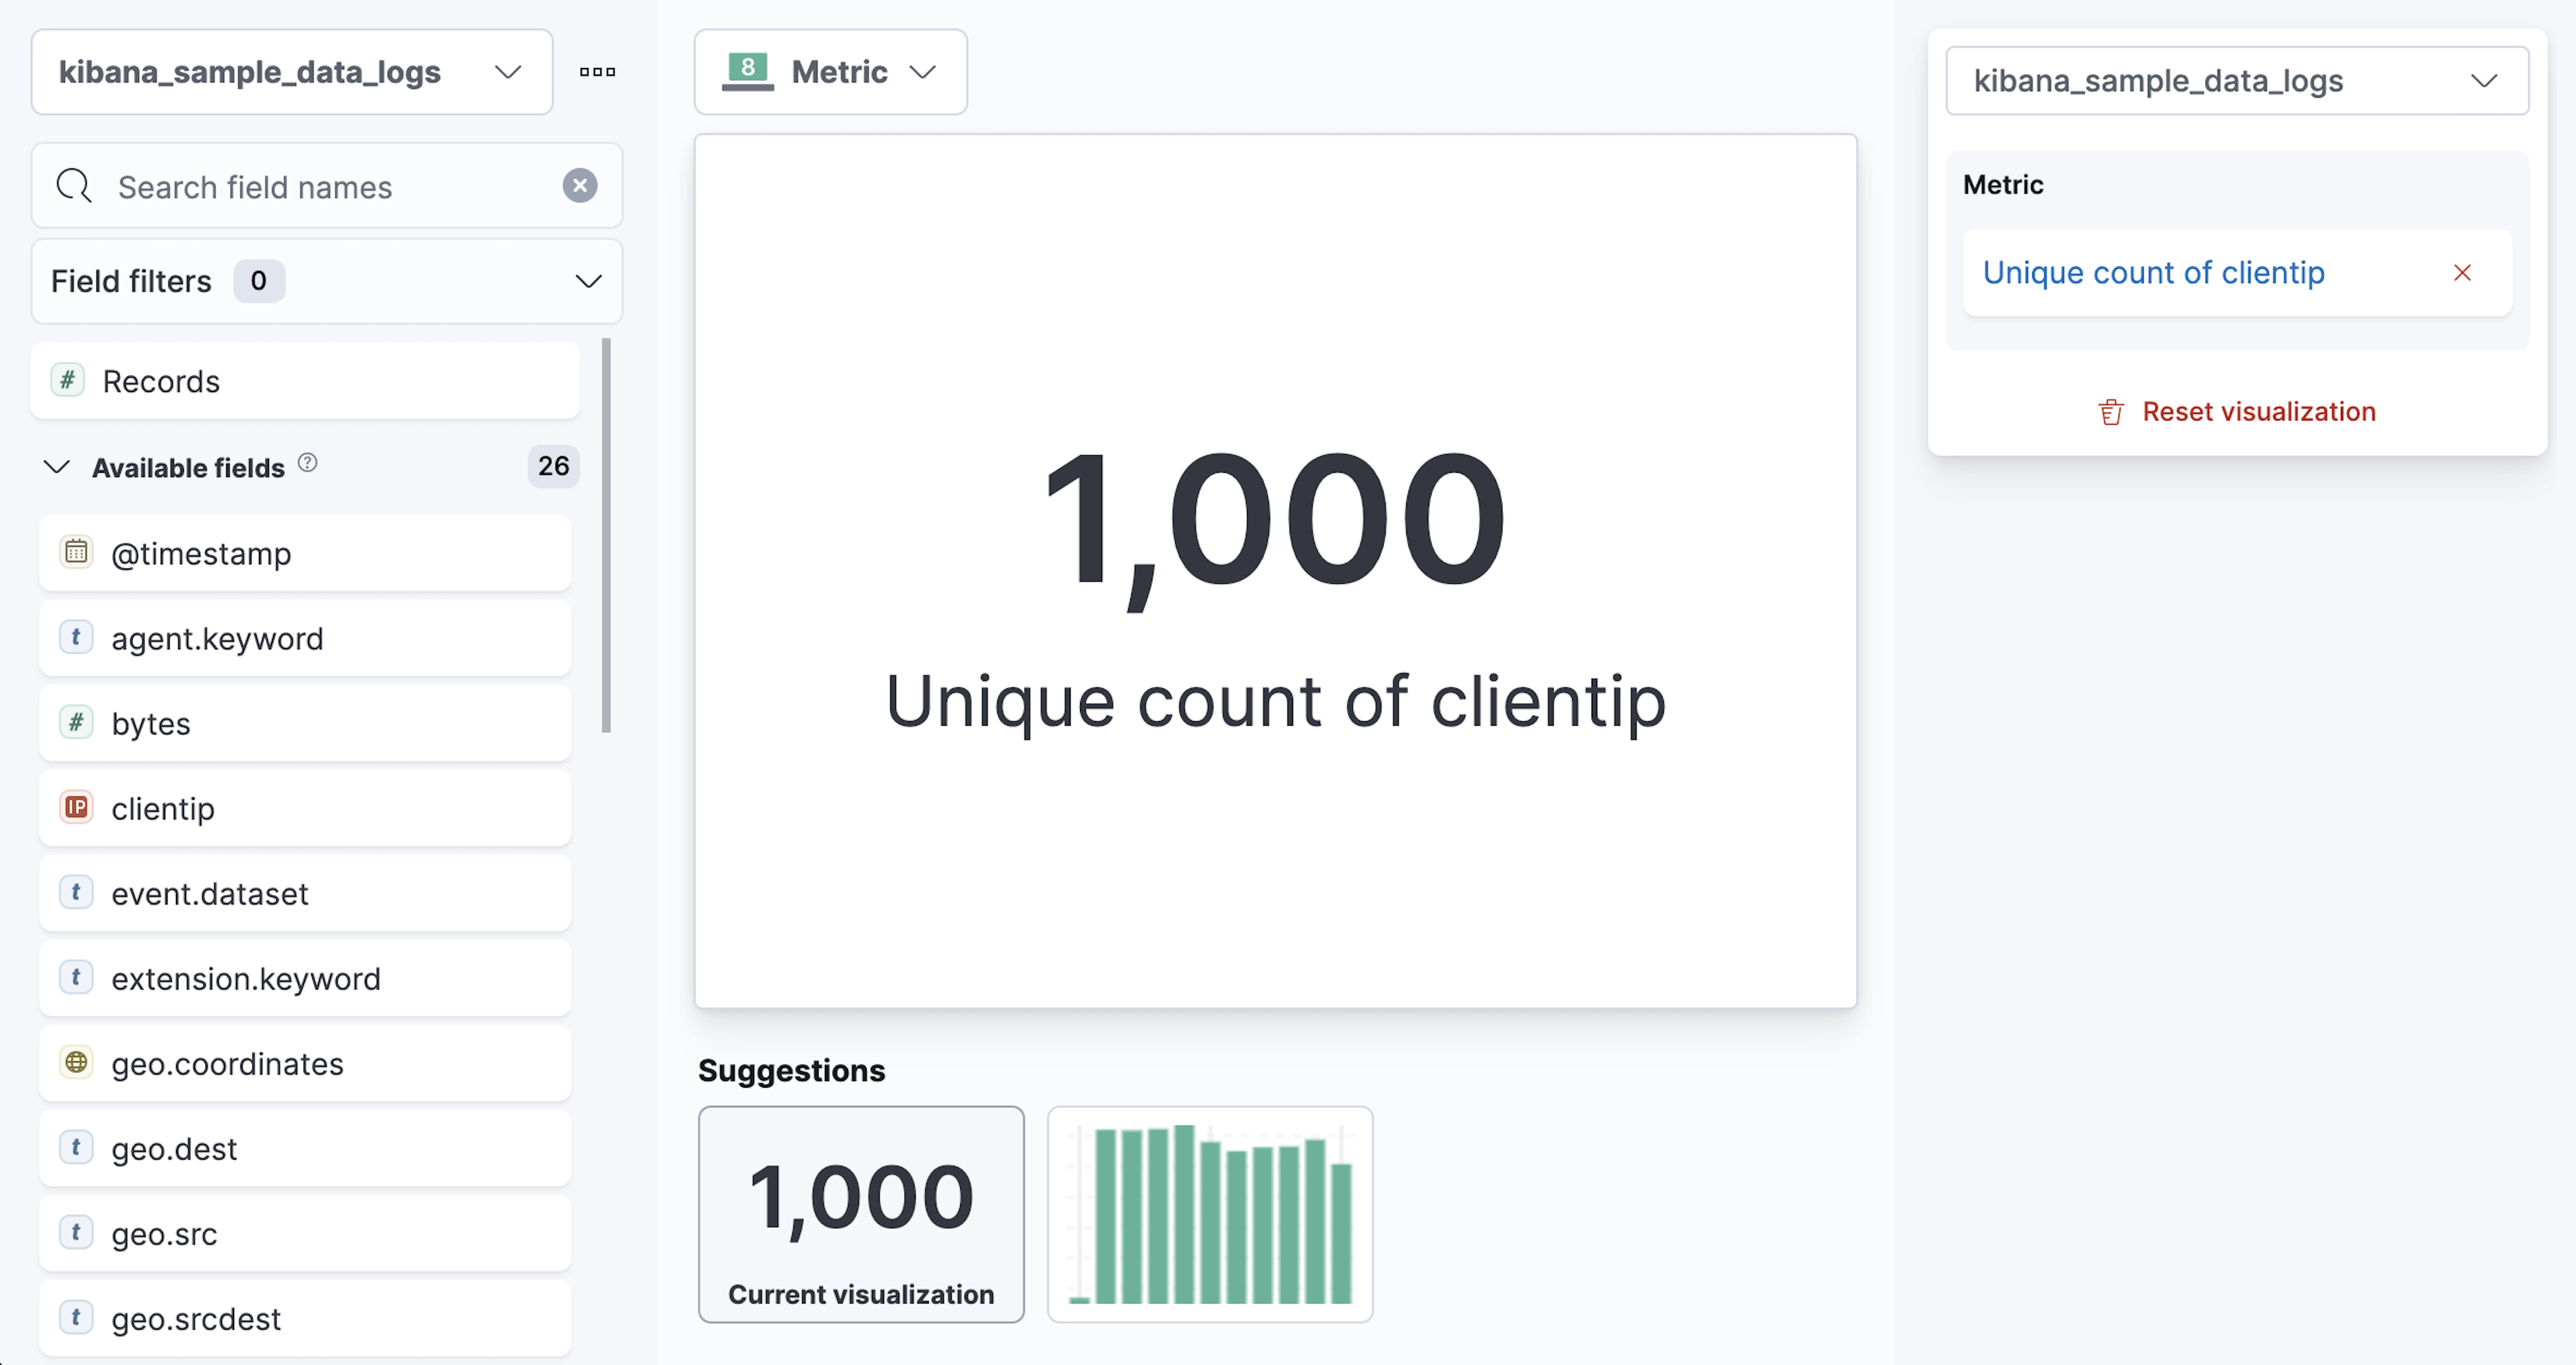
Task: Click the trash icon beside Reset visualization
Action: point(2110,411)
